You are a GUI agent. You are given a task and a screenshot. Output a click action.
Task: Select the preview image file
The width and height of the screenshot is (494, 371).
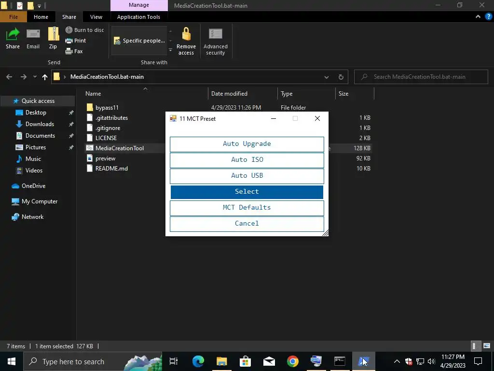pos(105,158)
